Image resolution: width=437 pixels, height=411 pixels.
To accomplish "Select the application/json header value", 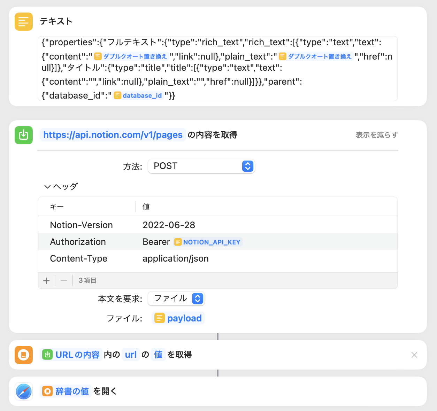I will click(176, 258).
